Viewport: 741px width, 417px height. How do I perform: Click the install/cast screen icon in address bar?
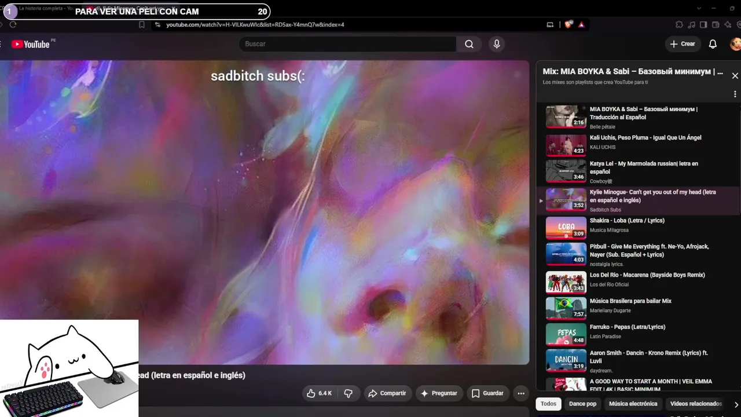550,25
